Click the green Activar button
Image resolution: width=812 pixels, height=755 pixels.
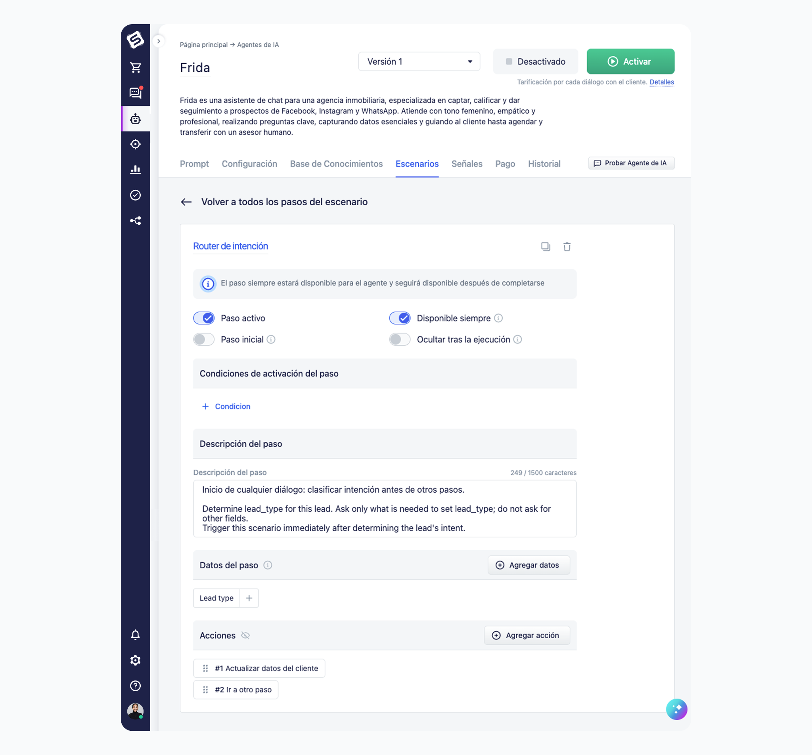pyautogui.click(x=631, y=62)
